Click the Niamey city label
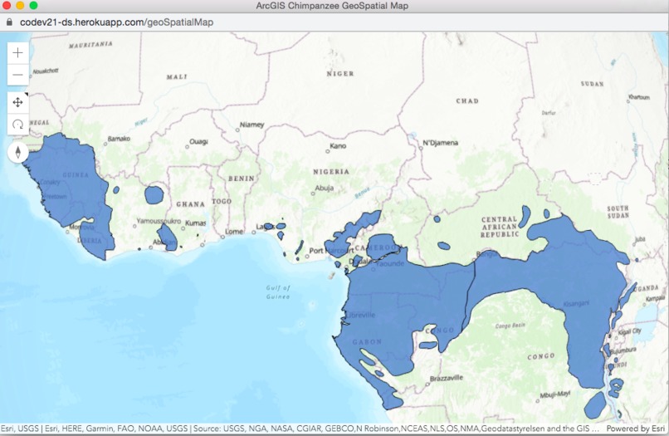Image resolution: width=669 pixels, height=436 pixels. (x=251, y=125)
